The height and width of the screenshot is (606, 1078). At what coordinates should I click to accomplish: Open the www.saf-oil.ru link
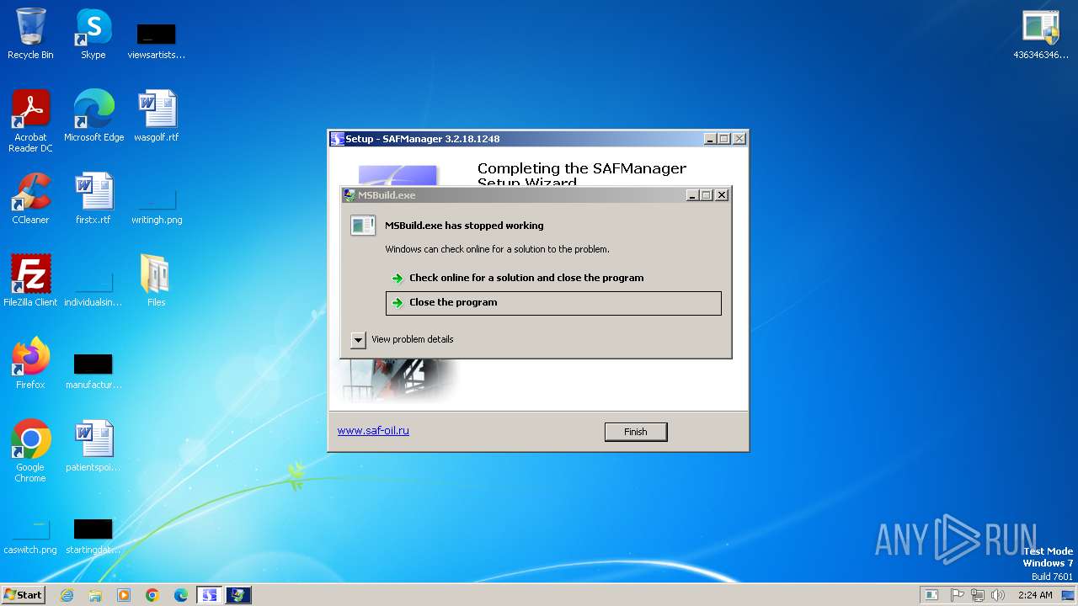[373, 430]
